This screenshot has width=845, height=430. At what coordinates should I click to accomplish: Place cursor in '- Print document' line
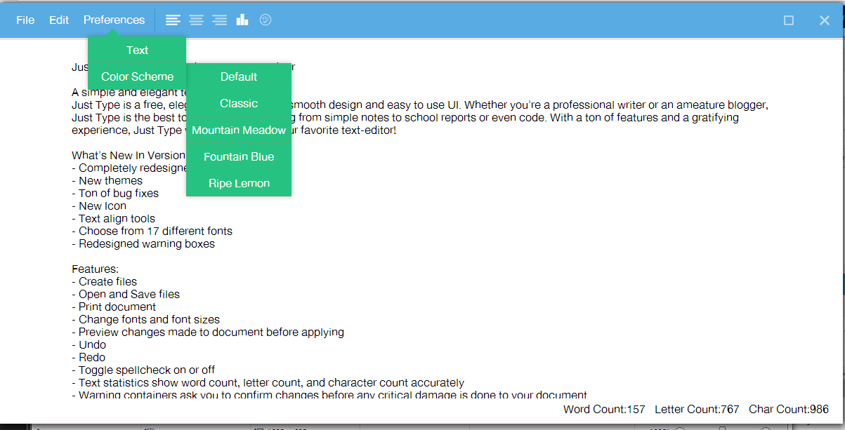point(114,307)
